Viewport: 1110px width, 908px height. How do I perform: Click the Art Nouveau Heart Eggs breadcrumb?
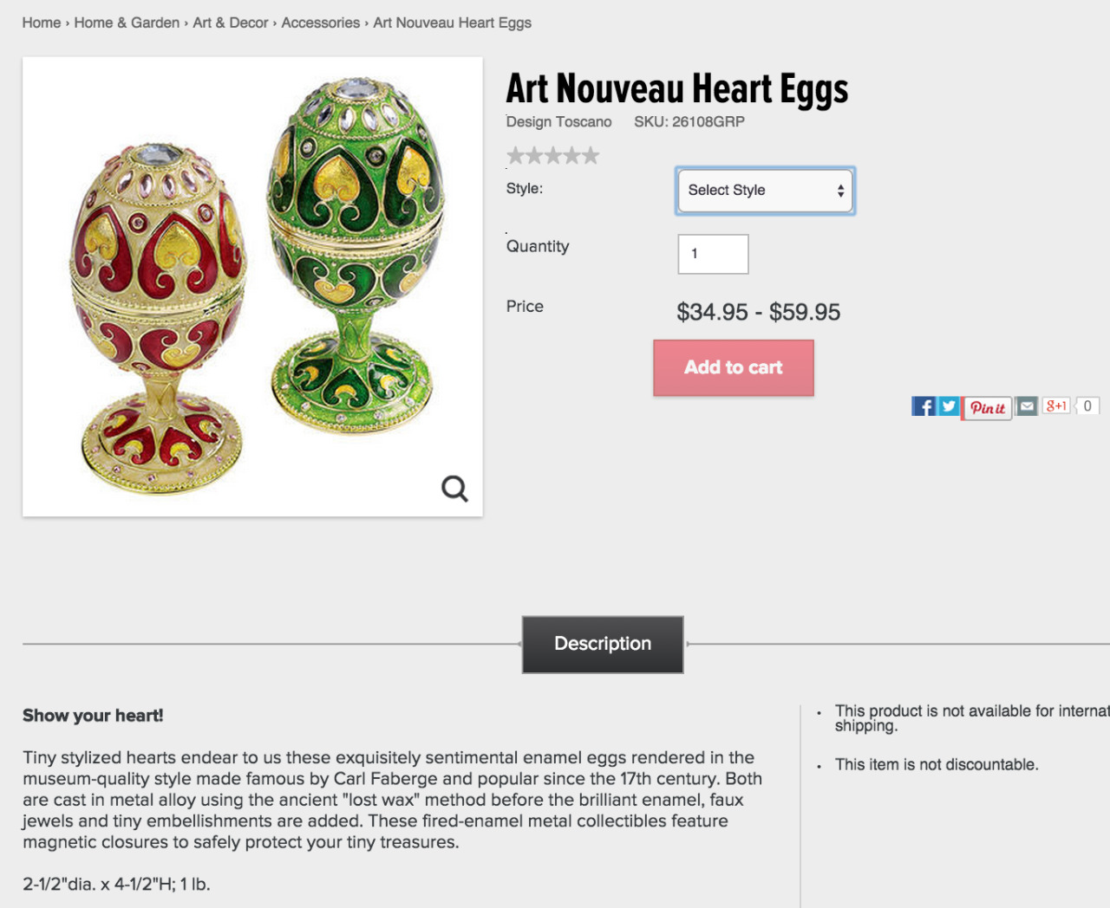coord(452,23)
